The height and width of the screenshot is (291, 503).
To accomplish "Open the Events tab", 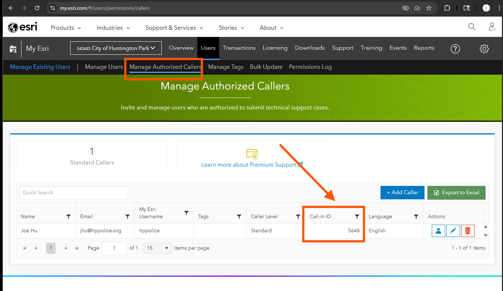I will 398,48.
